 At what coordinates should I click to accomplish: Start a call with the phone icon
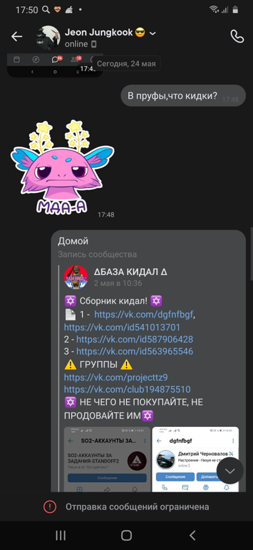point(237,37)
